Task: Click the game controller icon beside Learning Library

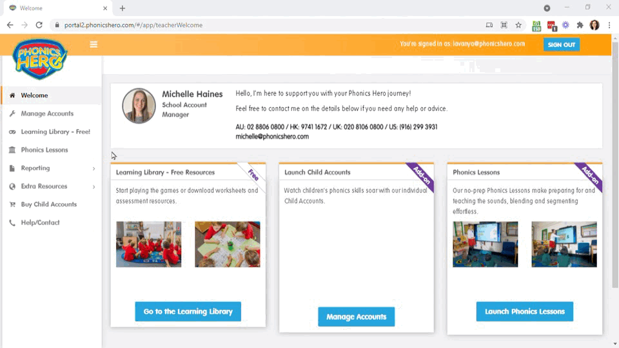Action: pyautogui.click(x=12, y=131)
